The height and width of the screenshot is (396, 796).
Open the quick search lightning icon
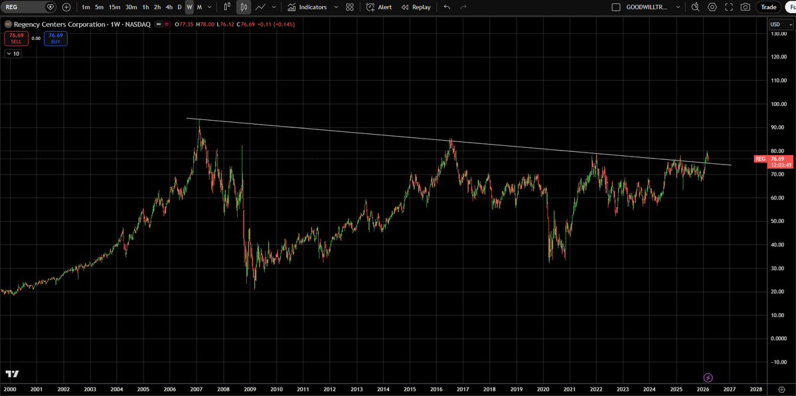(696, 7)
